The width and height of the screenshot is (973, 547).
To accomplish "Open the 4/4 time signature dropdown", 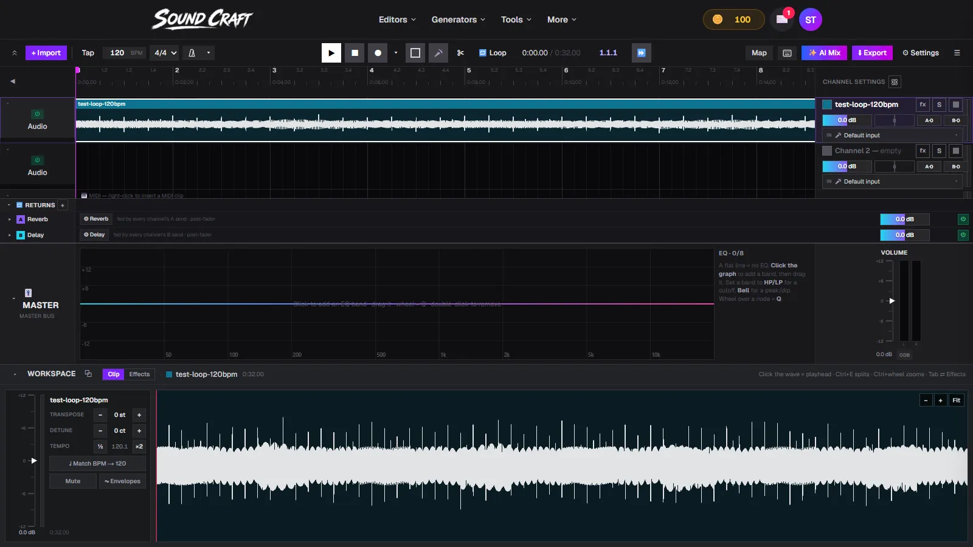I will click(165, 53).
